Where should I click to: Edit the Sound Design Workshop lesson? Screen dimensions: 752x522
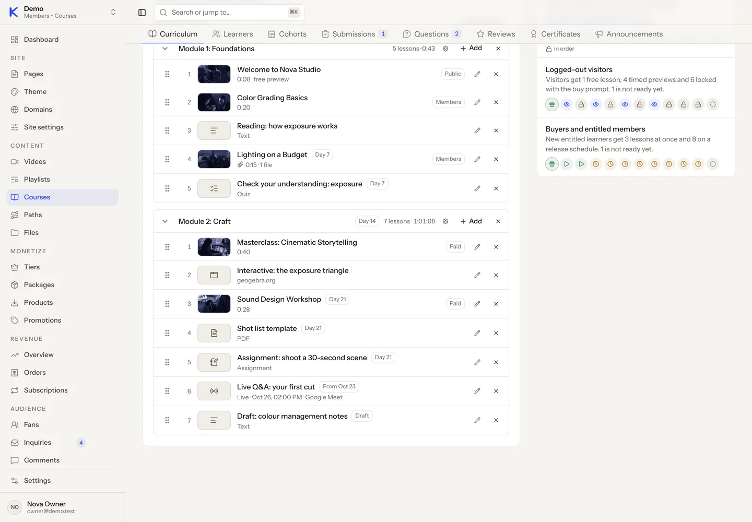(477, 304)
